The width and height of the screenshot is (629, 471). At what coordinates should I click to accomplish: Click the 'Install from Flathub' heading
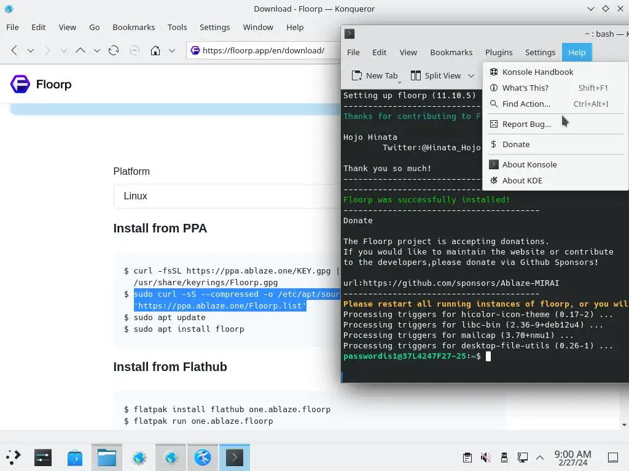pos(170,367)
